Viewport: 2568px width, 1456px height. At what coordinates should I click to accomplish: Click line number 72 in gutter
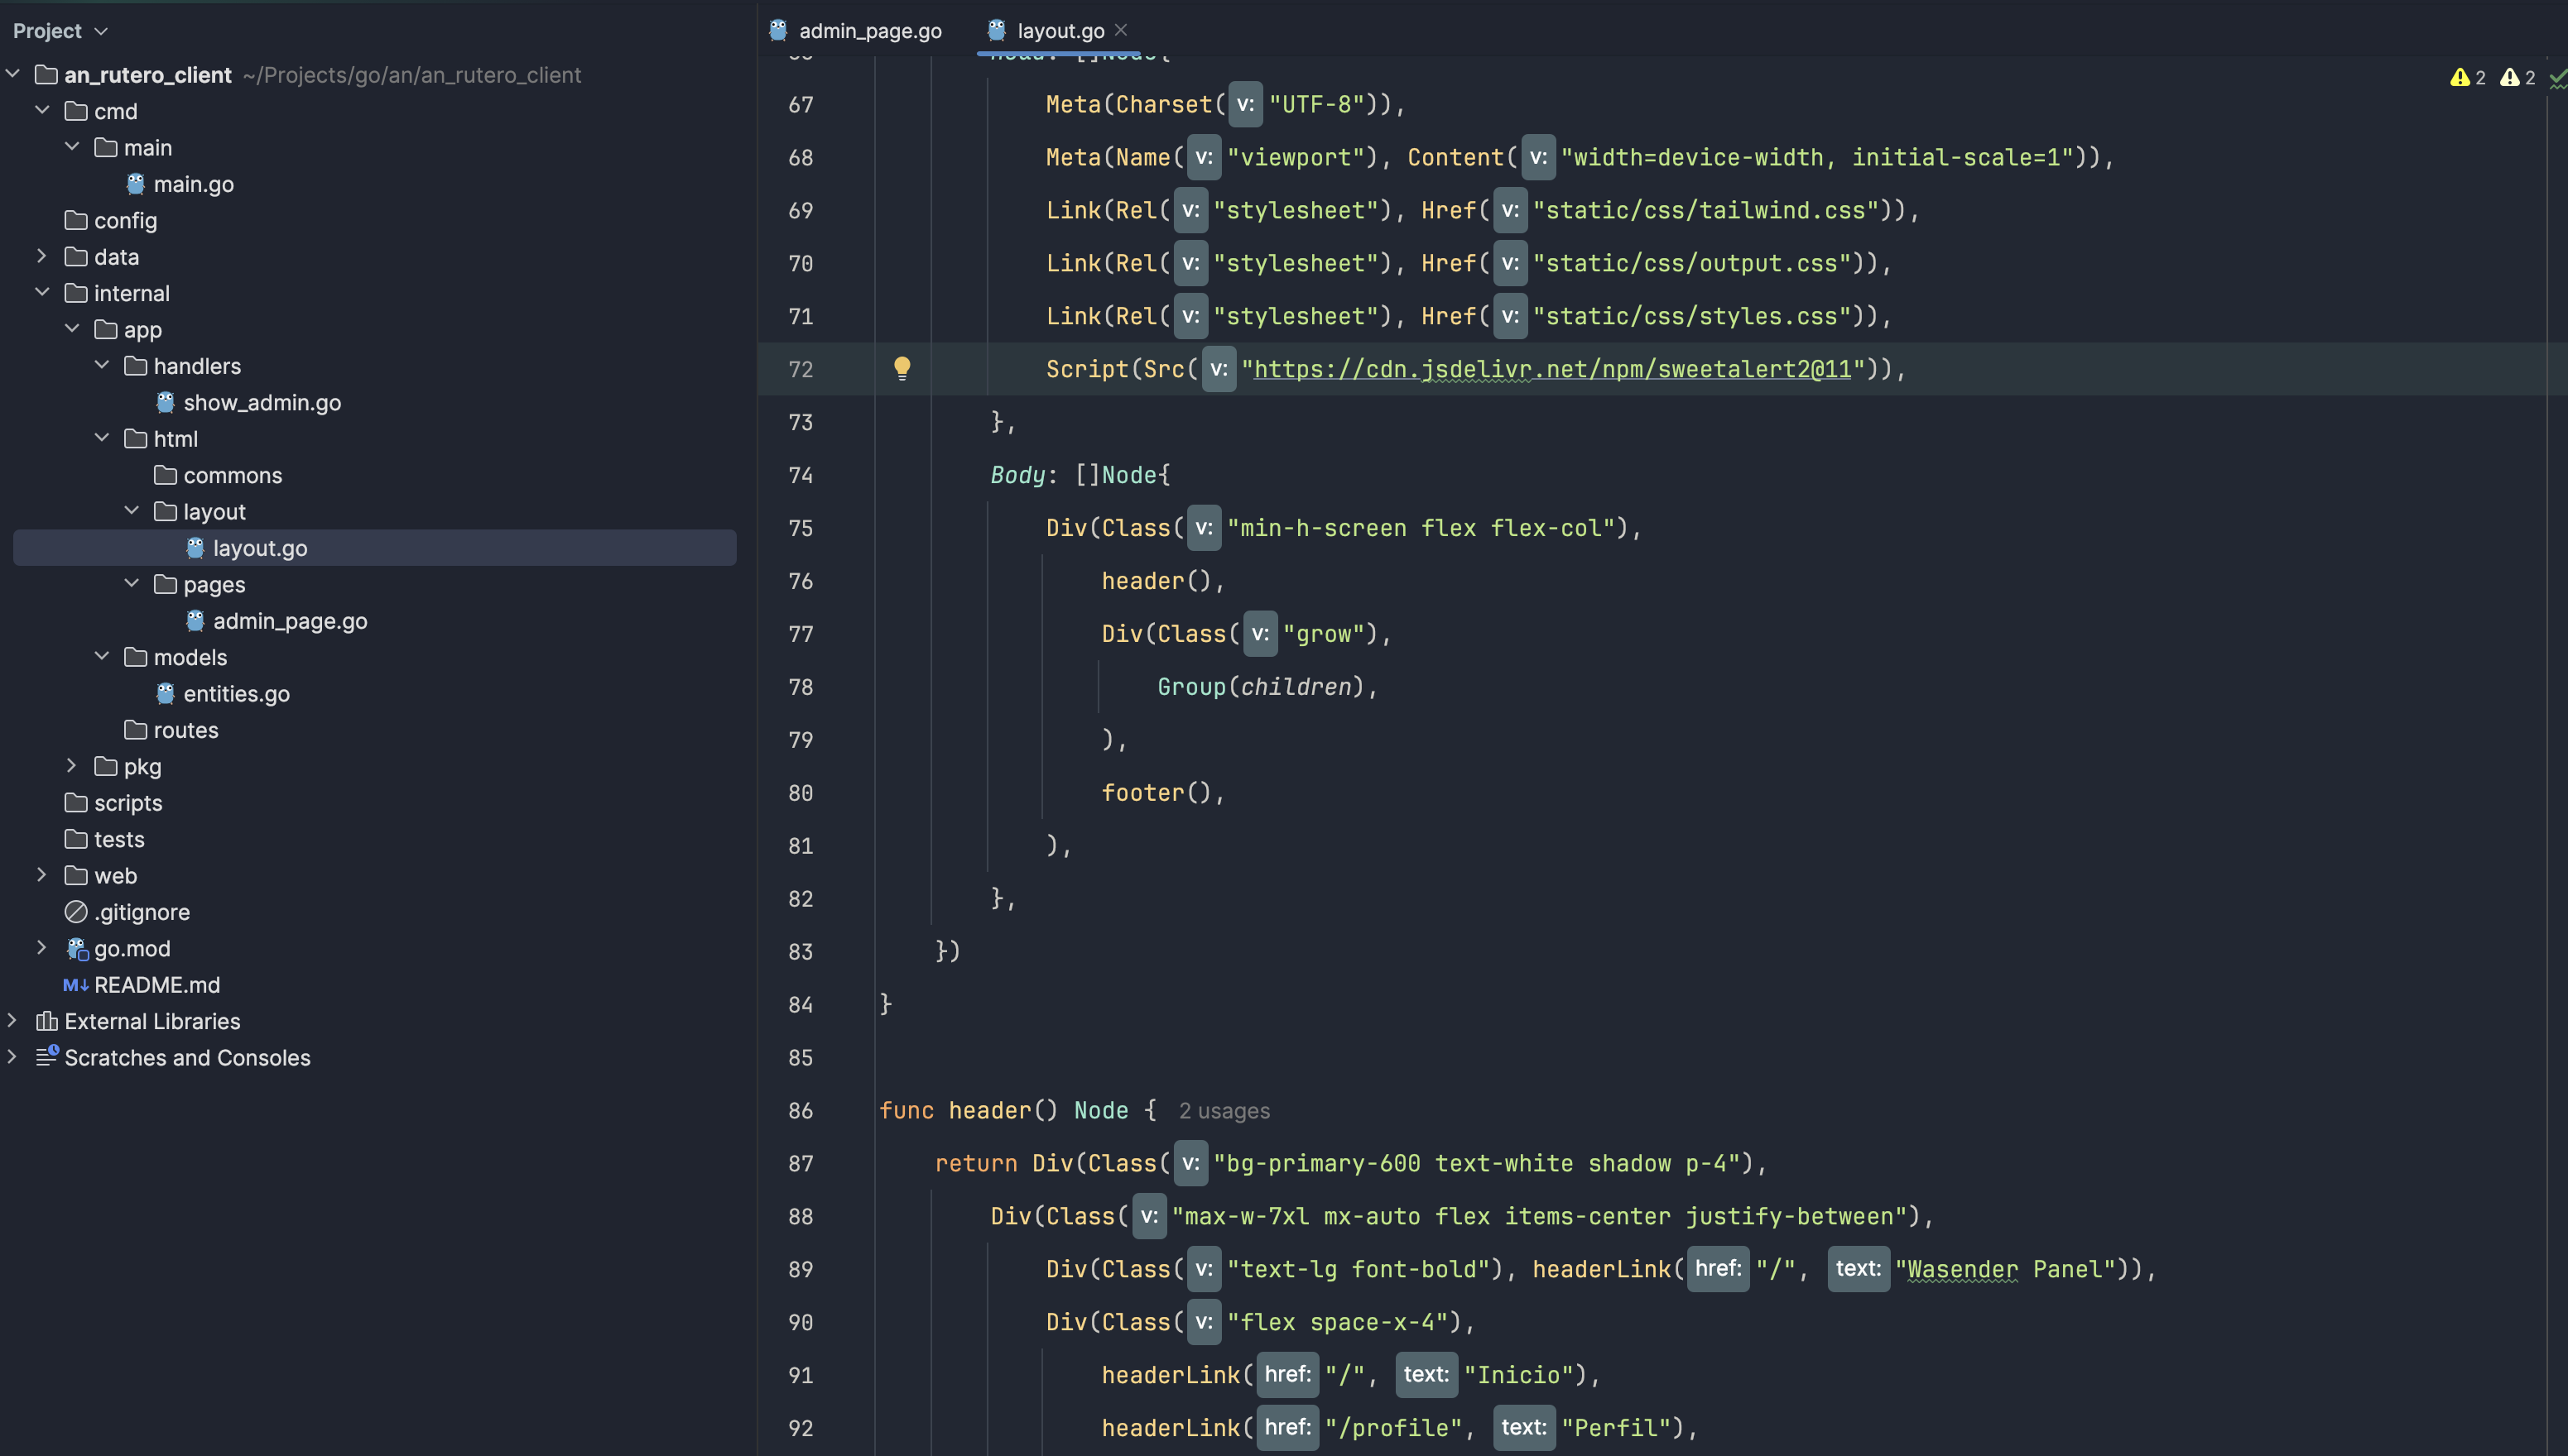pos(801,369)
